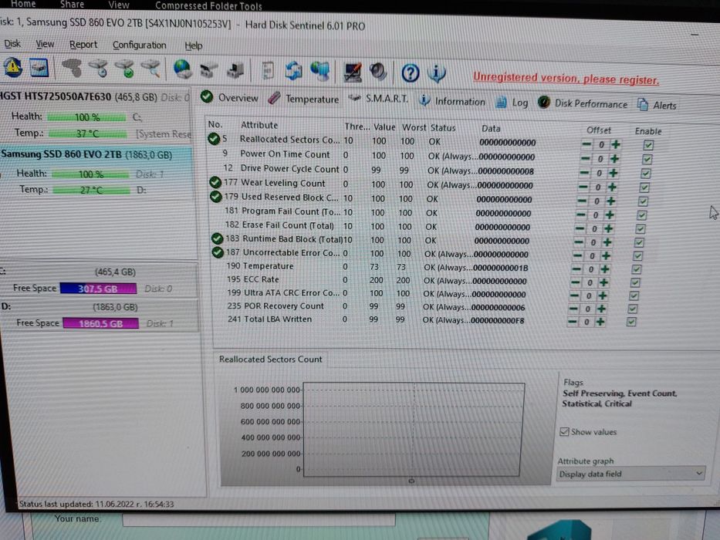Toggle the Show values checkbox
Viewport: 720px width, 540px height.
pos(564,432)
